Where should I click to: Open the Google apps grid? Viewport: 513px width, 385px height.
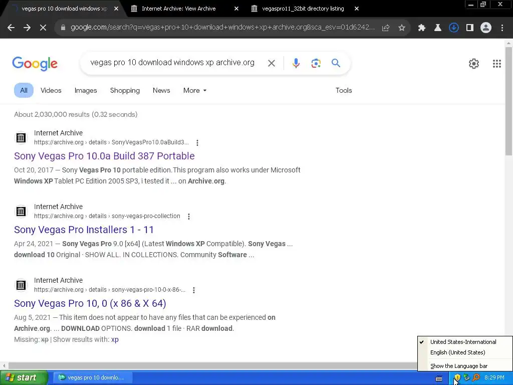click(x=497, y=64)
